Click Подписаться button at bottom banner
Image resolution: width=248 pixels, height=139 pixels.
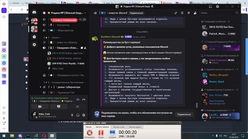[x=184, y=114]
